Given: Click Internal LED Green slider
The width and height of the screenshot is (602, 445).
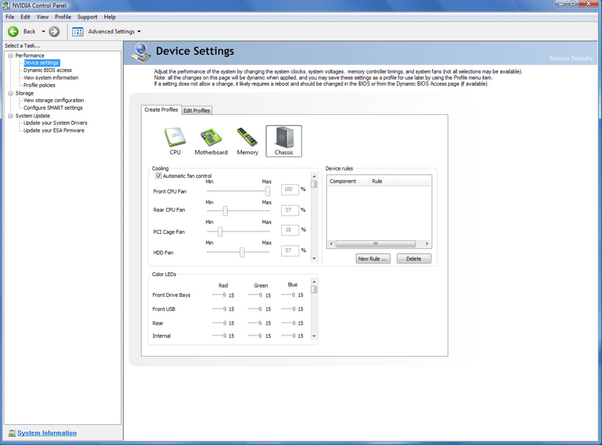Looking at the screenshot, I should click(255, 336).
